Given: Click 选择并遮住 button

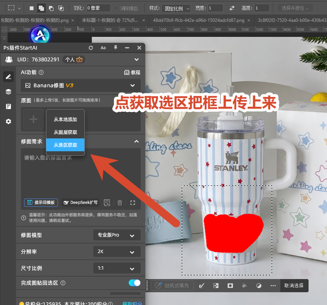Looking at the screenshot, I should (x=295, y=8).
